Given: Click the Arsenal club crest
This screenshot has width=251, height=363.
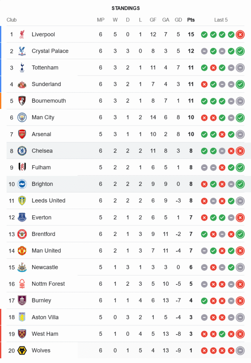Looking at the screenshot, I should point(22,134).
